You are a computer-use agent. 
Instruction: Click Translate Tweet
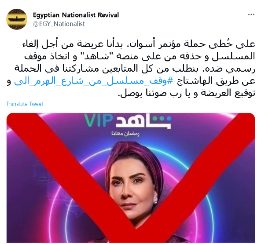point(25,104)
